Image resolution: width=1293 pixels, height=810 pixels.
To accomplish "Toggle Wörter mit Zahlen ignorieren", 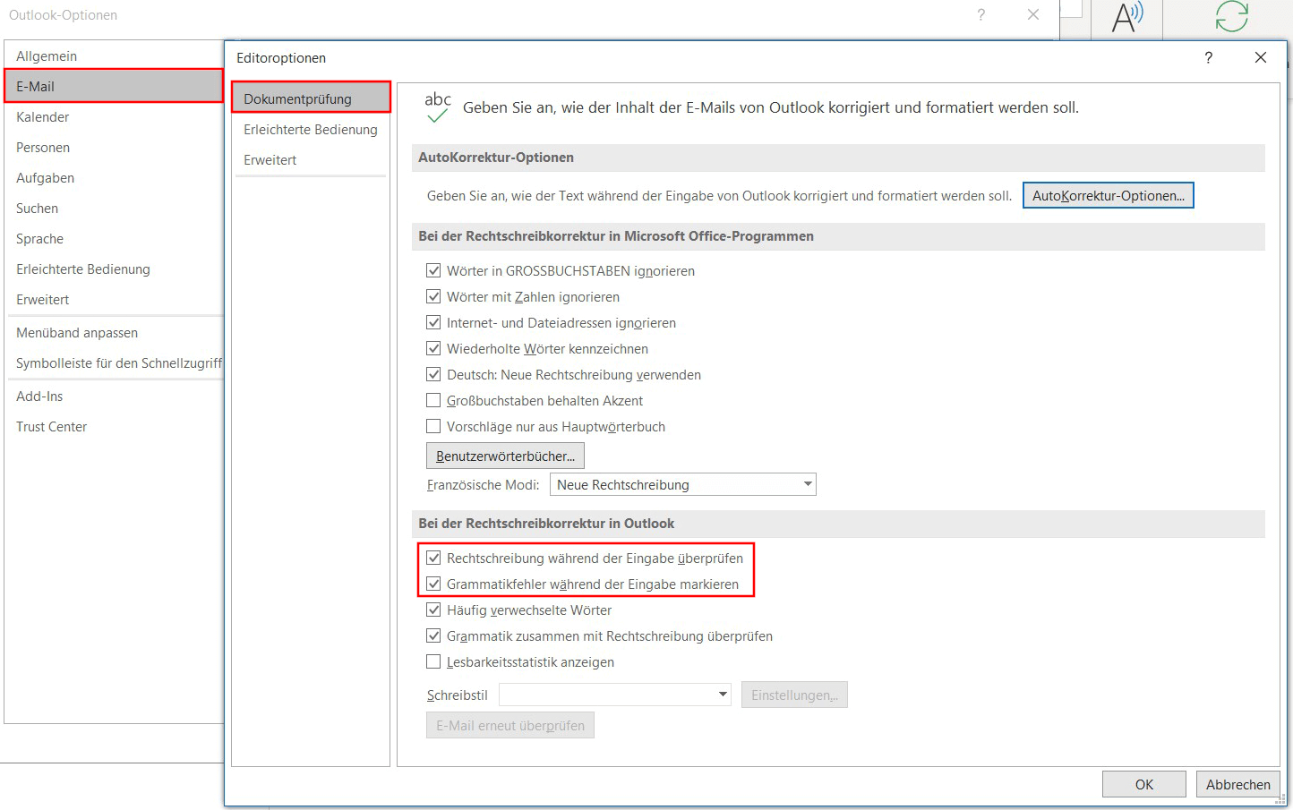I will tap(433, 296).
